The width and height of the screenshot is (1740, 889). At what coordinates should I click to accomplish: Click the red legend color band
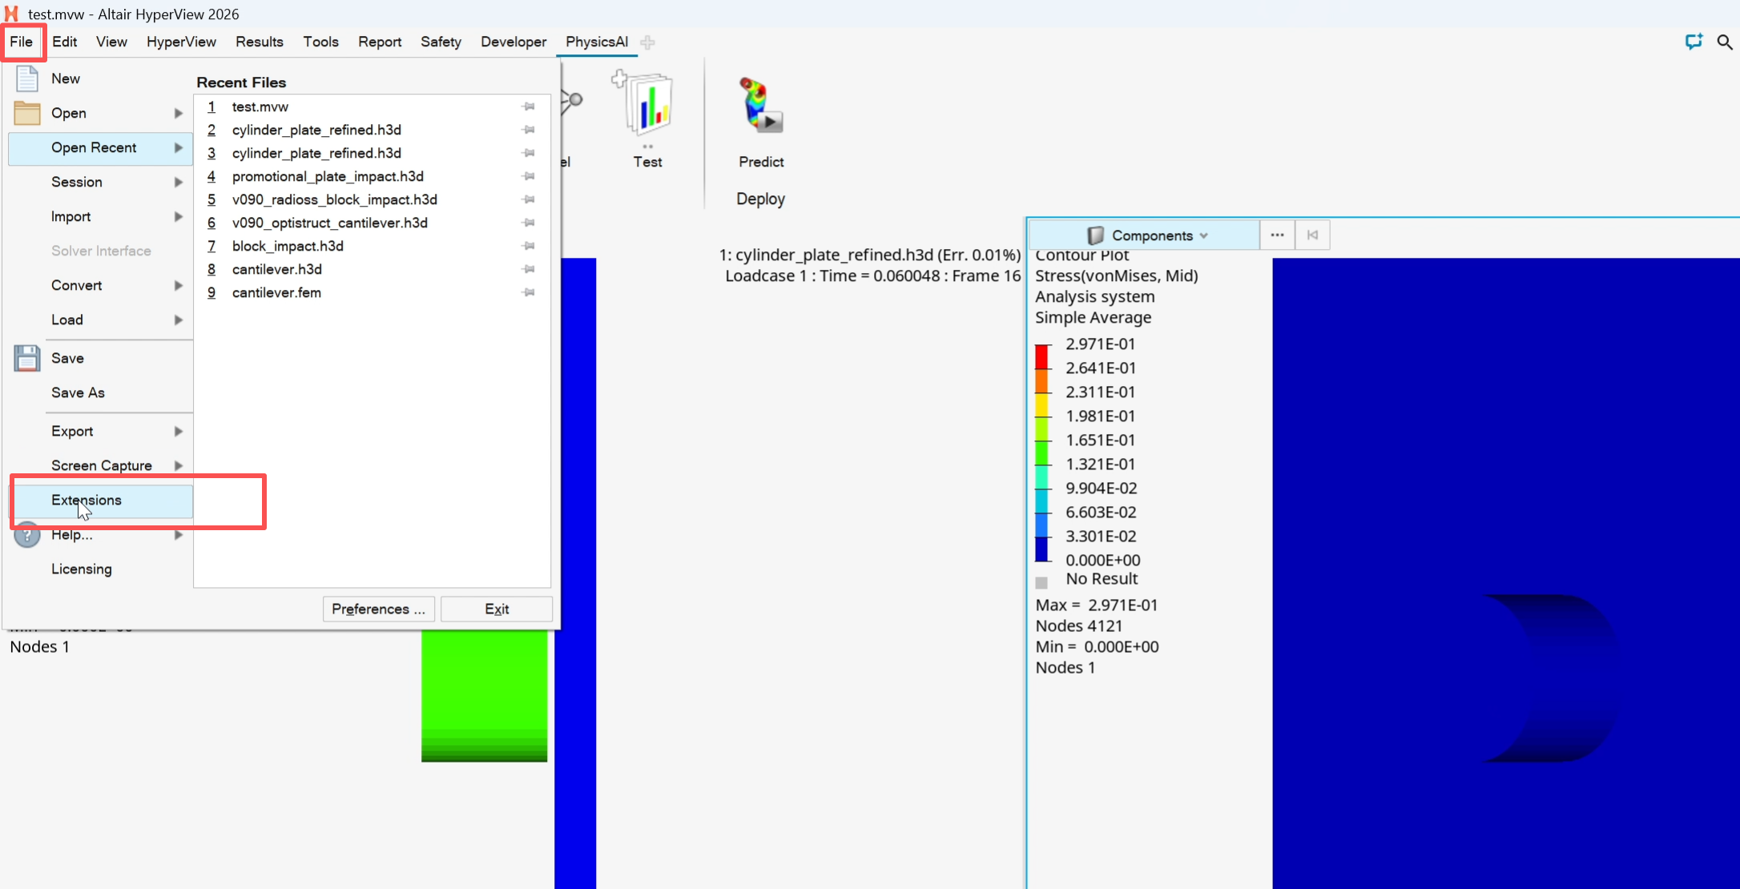1041,356
